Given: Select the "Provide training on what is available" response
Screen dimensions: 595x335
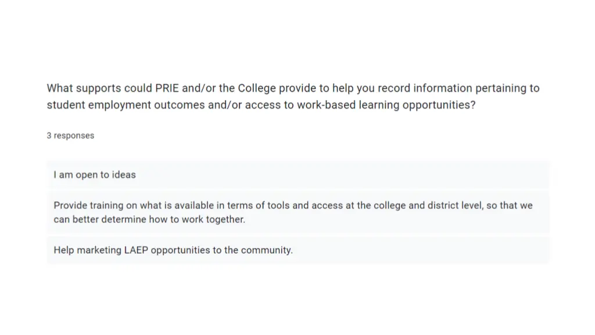Looking at the screenshot, I should click(x=298, y=212).
